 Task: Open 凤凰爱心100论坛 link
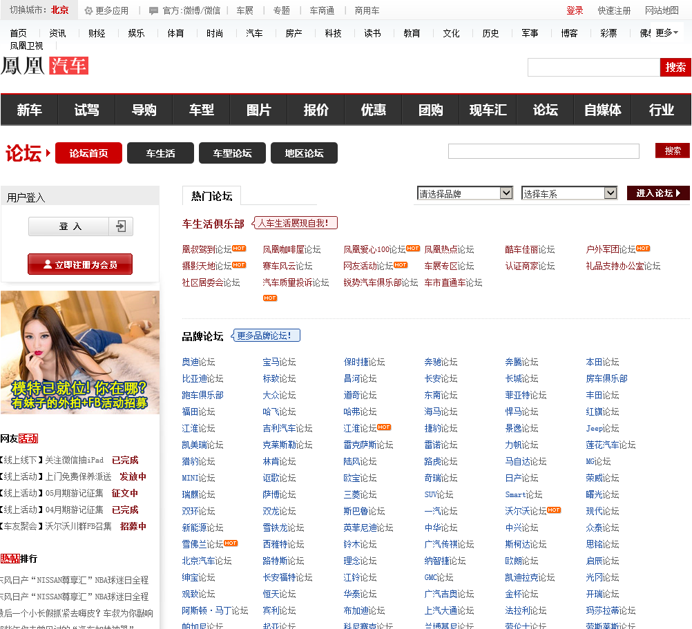point(374,249)
